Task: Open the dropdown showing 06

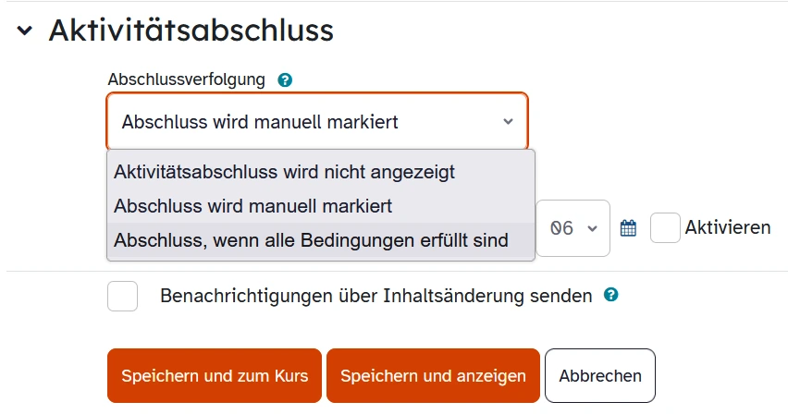Action: tap(573, 228)
